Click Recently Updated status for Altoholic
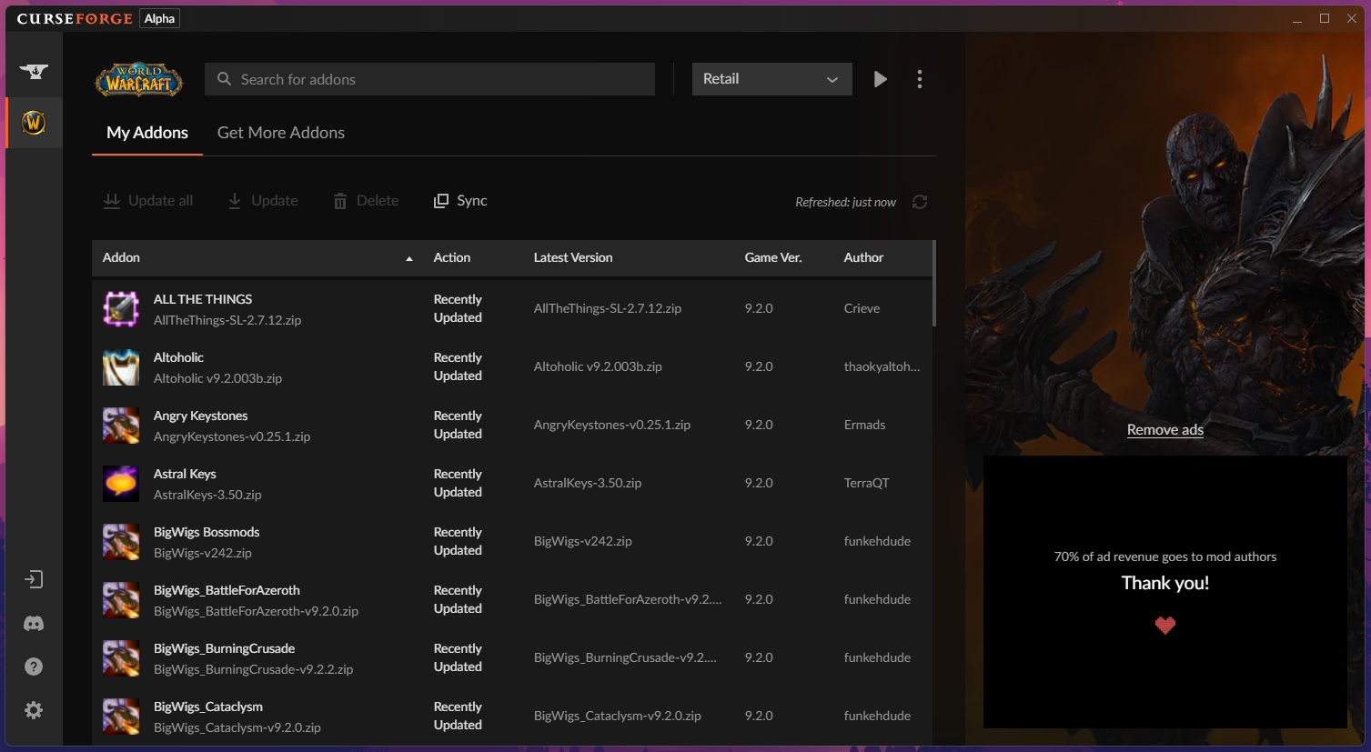This screenshot has width=1371, height=752. tap(458, 366)
